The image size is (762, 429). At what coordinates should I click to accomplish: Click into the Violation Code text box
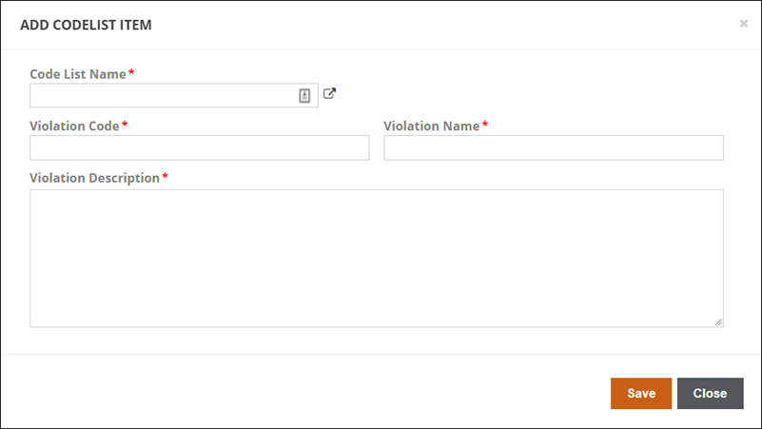(199, 147)
